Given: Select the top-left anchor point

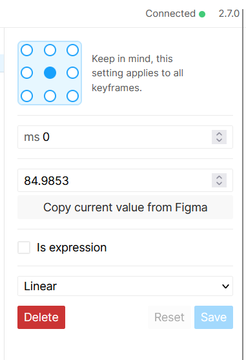Looking at the screenshot, I should tap(27, 50).
